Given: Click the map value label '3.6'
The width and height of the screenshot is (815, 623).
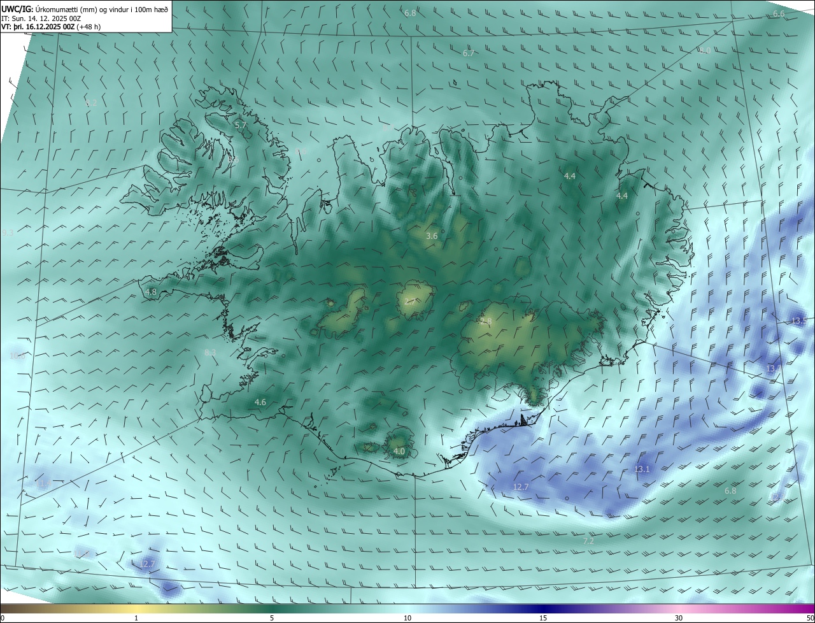Looking at the screenshot, I should [432, 236].
